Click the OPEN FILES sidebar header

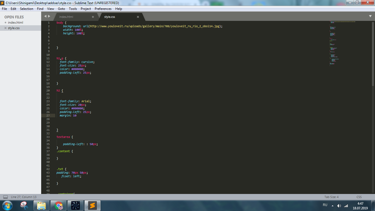click(x=14, y=17)
